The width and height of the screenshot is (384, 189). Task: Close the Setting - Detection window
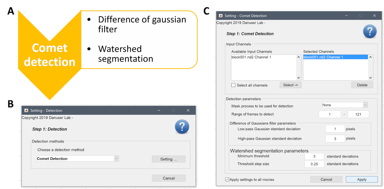(188, 111)
